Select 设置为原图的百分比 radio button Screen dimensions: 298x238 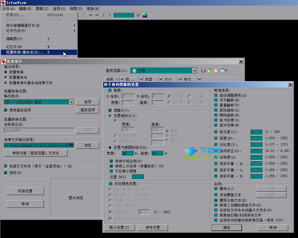(110, 147)
